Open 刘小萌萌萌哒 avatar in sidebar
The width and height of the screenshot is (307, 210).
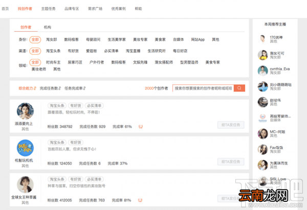point(262,86)
